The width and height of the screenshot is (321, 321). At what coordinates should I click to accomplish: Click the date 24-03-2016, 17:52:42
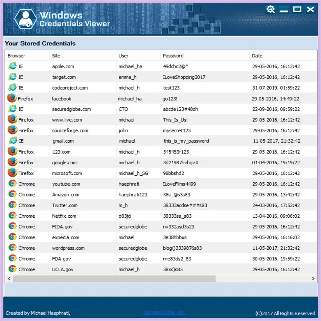click(276, 205)
